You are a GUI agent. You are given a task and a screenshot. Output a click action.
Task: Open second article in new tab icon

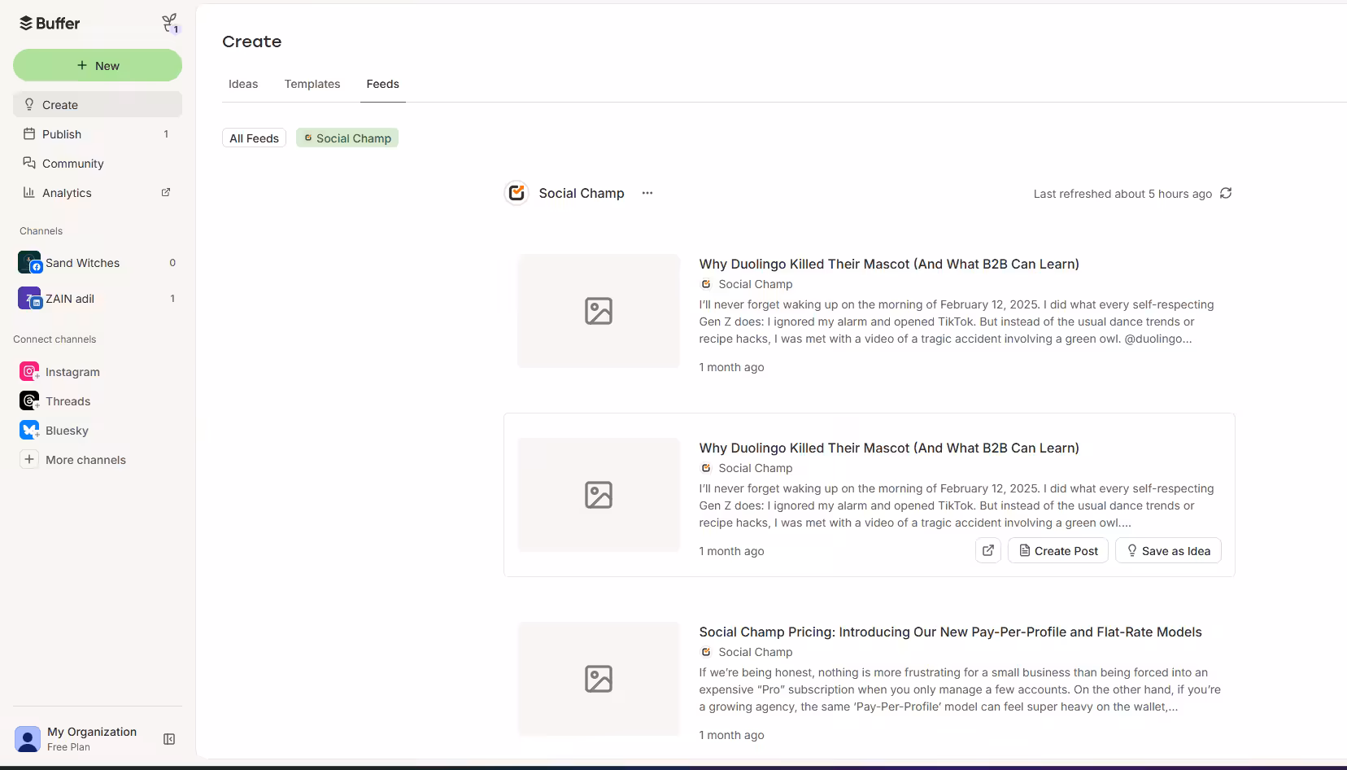coord(988,550)
